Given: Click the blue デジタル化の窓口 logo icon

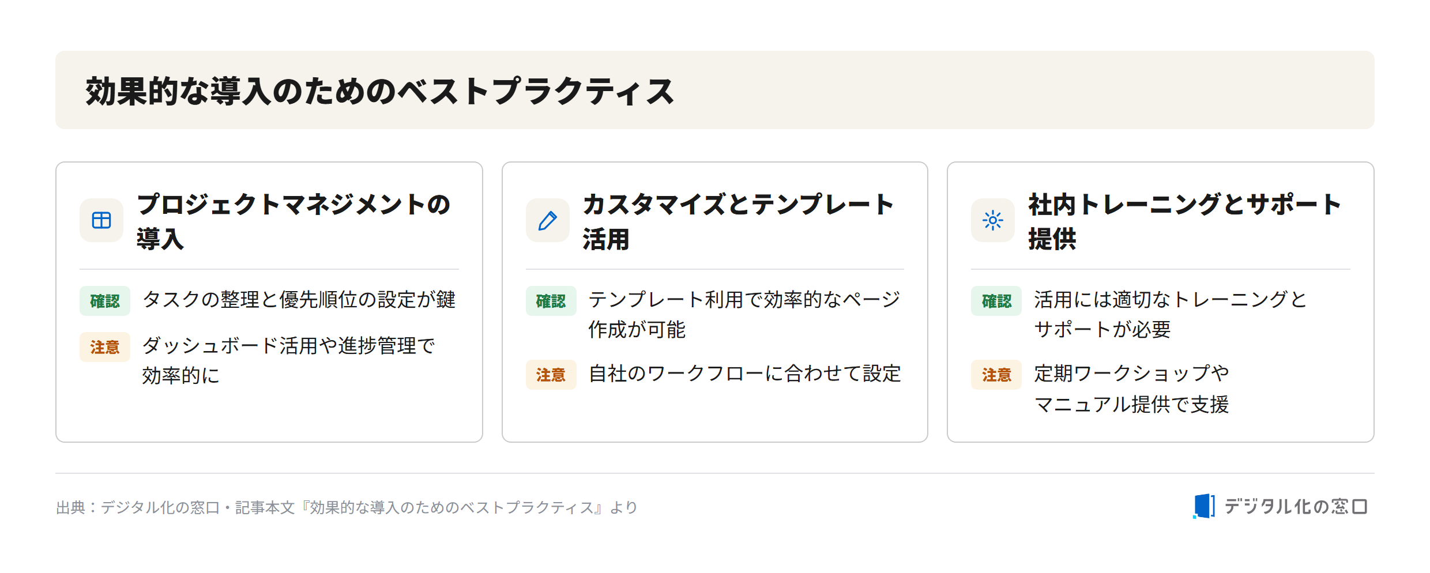Looking at the screenshot, I should point(1204,506).
